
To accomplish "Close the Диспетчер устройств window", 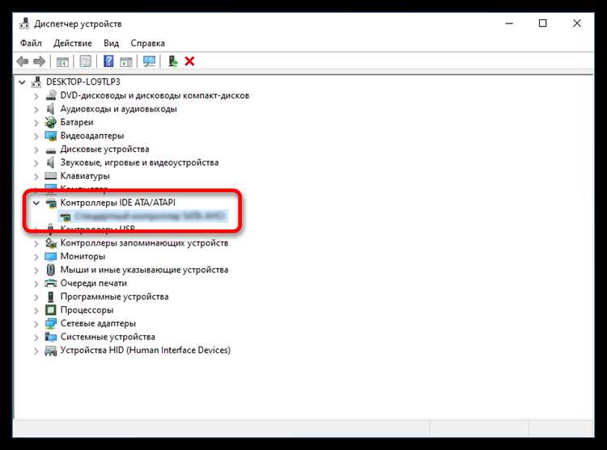I will pos(577,23).
